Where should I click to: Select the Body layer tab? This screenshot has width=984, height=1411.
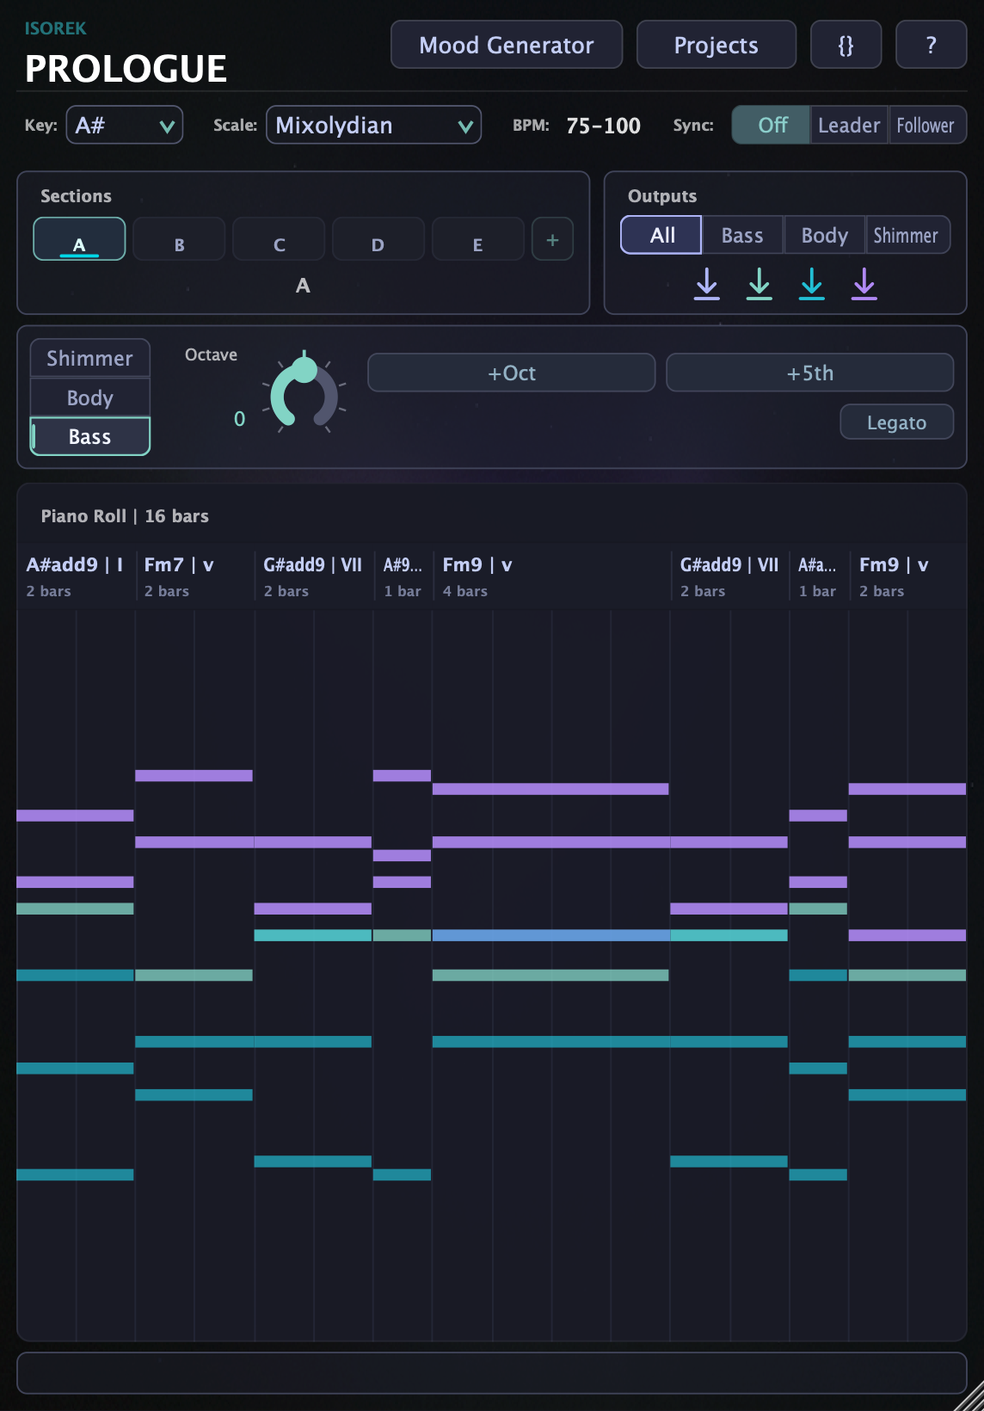click(90, 397)
